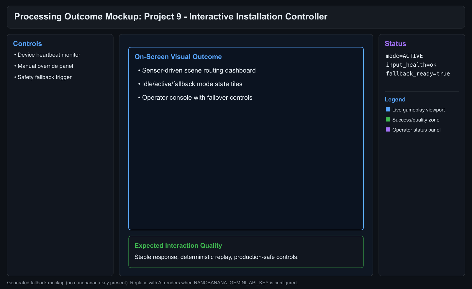472x289 pixels.
Task: Toggle fallback_ready=true status entry
Action: (x=418, y=73)
